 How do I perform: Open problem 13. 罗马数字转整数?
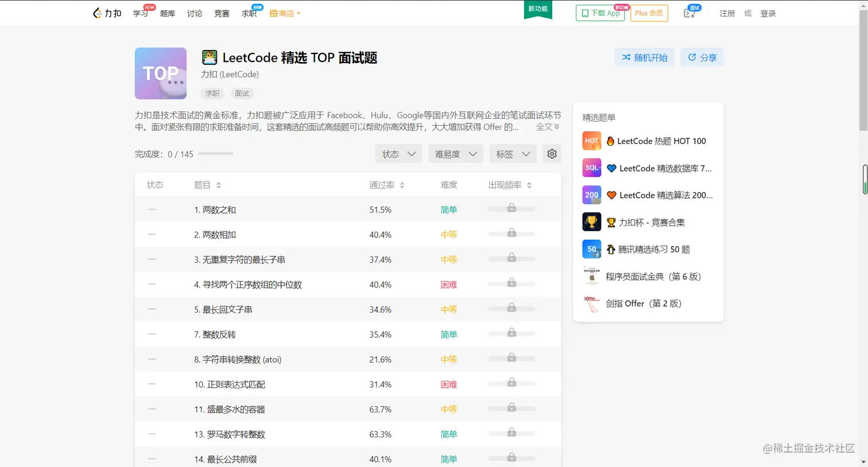pos(230,434)
